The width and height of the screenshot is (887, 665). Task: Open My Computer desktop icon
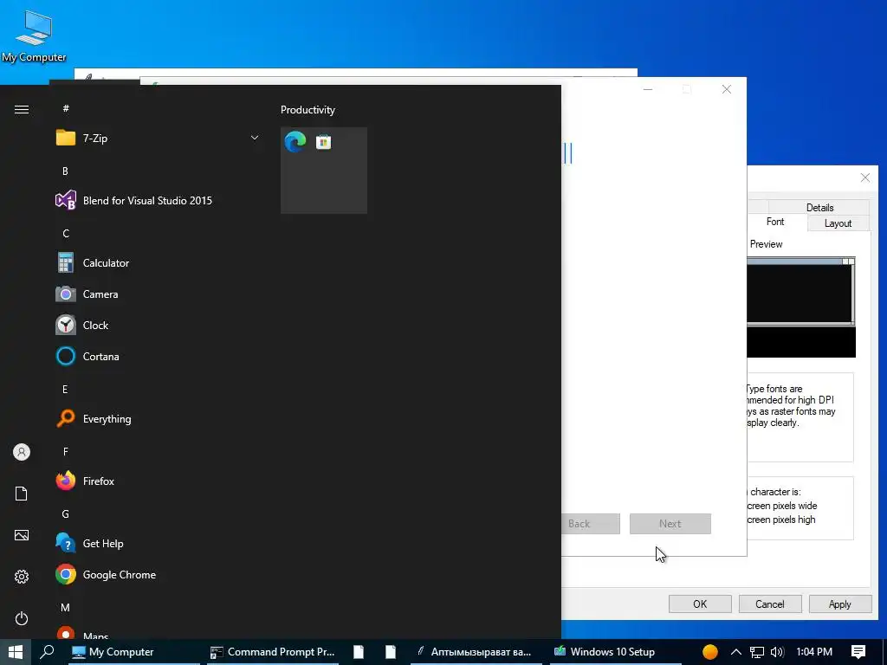coord(34,36)
